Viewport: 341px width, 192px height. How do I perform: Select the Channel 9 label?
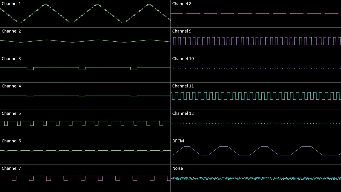click(182, 31)
